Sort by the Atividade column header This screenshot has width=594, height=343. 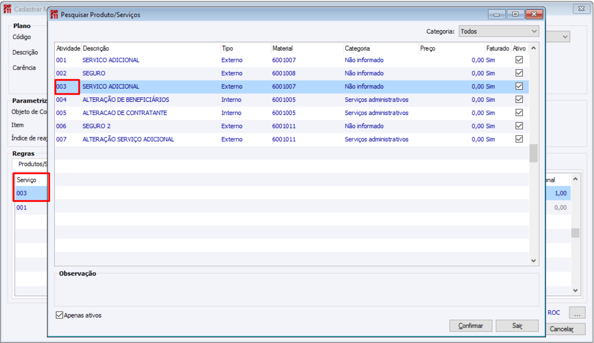pos(68,48)
